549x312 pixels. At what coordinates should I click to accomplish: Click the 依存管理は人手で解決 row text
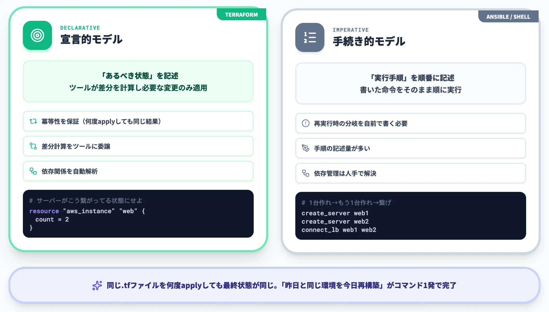click(345, 173)
